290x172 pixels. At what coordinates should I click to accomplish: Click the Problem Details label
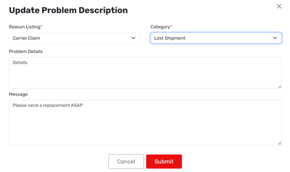tap(26, 51)
